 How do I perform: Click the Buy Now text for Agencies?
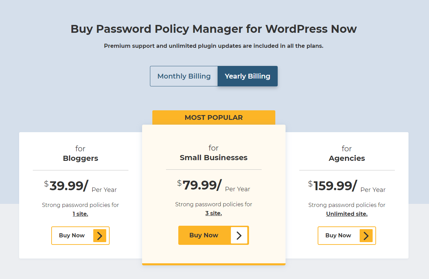[338, 235]
